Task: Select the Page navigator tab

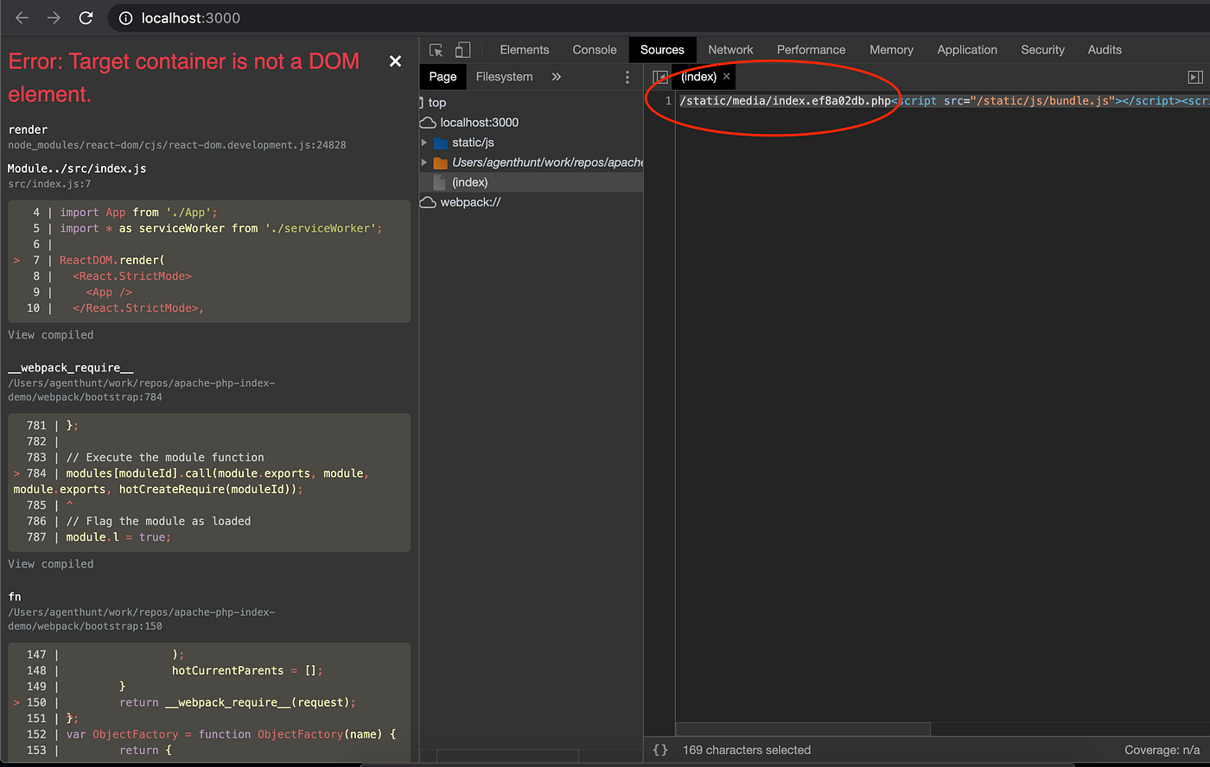Action: tap(443, 77)
